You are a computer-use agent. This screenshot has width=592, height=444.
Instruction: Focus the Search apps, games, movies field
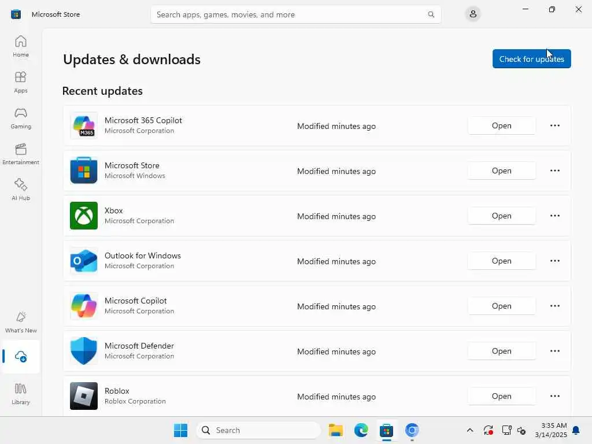point(295,14)
